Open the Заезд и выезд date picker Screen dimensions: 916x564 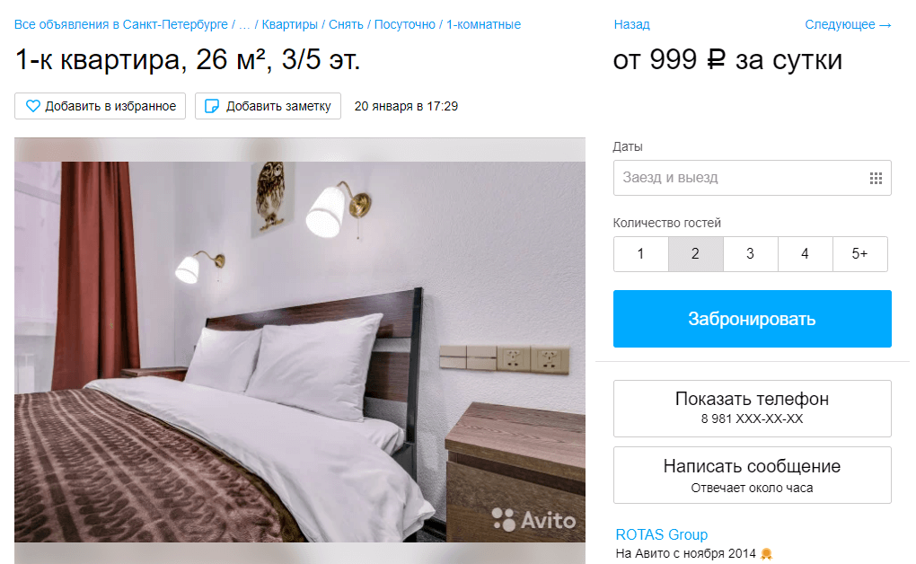[x=752, y=178]
